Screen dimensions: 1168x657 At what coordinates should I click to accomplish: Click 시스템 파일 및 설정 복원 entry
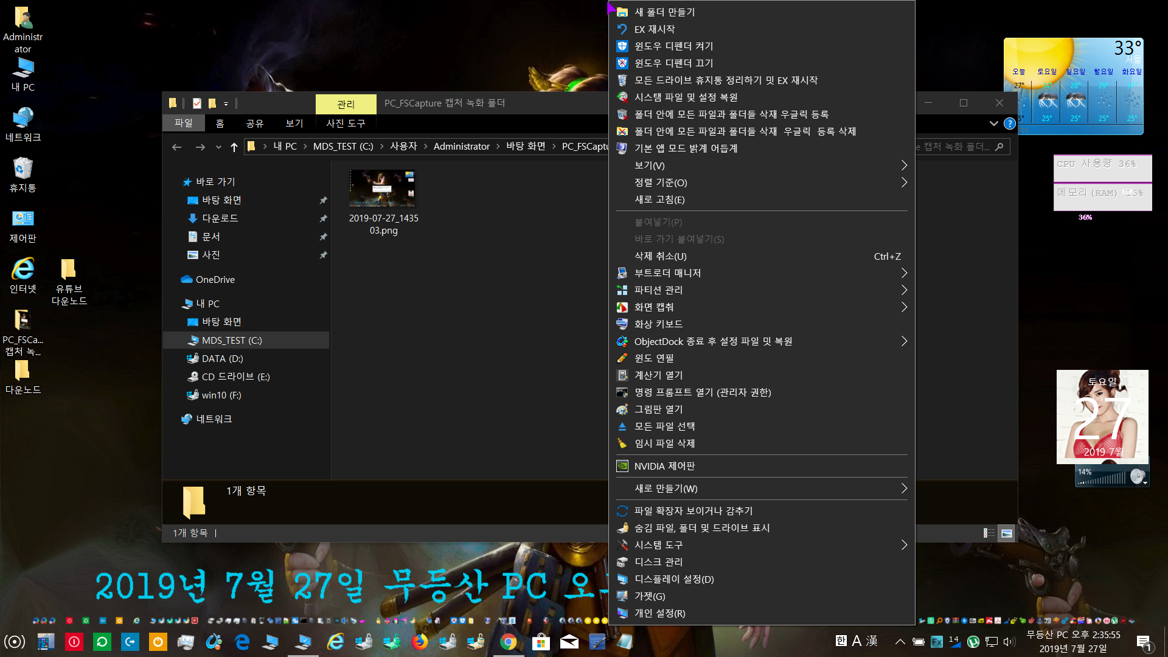[762, 97]
